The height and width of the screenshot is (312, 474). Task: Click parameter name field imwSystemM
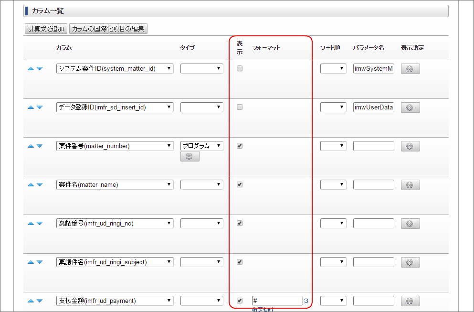(x=374, y=68)
